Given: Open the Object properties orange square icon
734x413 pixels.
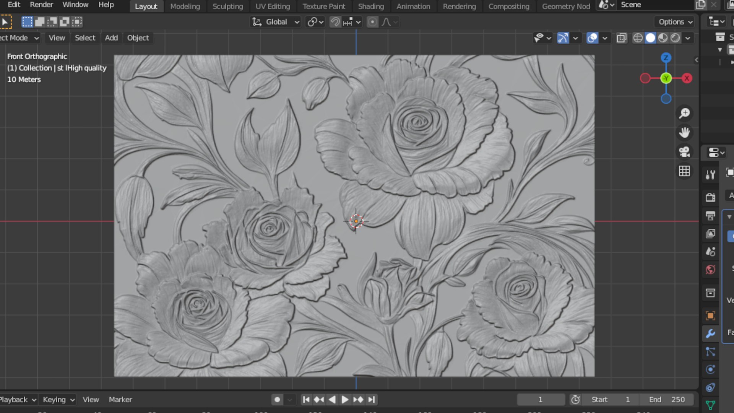Looking at the screenshot, I should coord(710,315).
